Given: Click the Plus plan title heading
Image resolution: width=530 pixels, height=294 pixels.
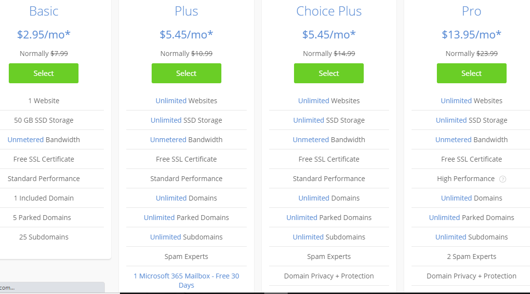Looking at the screenshot, I should point(186,11).
